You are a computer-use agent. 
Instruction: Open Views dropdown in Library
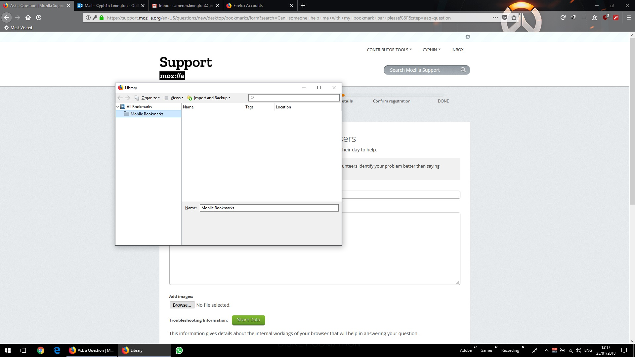[176, 98]
